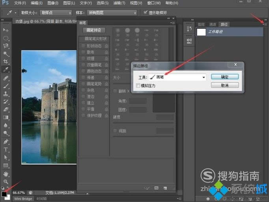This screenshot has height=202, width=269.
Task: Select the Magic Wand tool
Action: coord(6,54)
